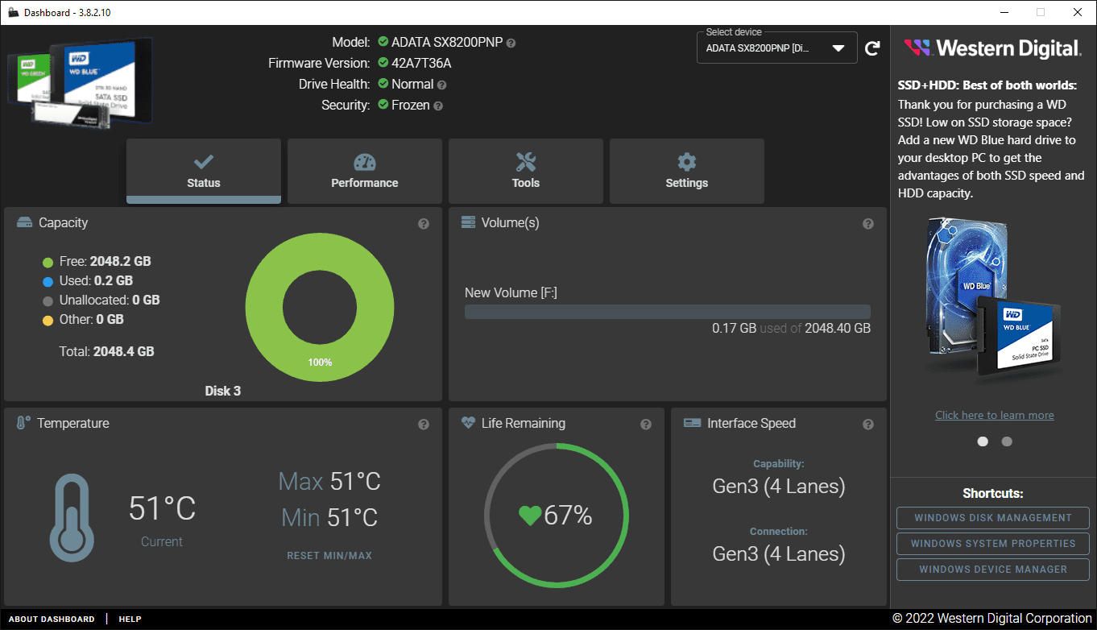This screenshot has width=1097, height=630.
Task: Open the Select device dropdown
Action: click(776, 48)
